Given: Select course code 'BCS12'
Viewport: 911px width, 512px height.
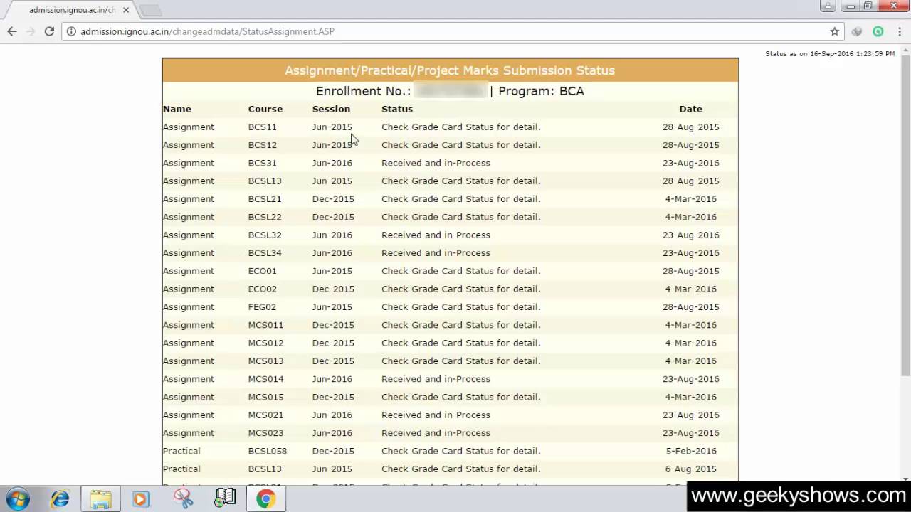Looking at the screenshot, I should click(263, 144).
